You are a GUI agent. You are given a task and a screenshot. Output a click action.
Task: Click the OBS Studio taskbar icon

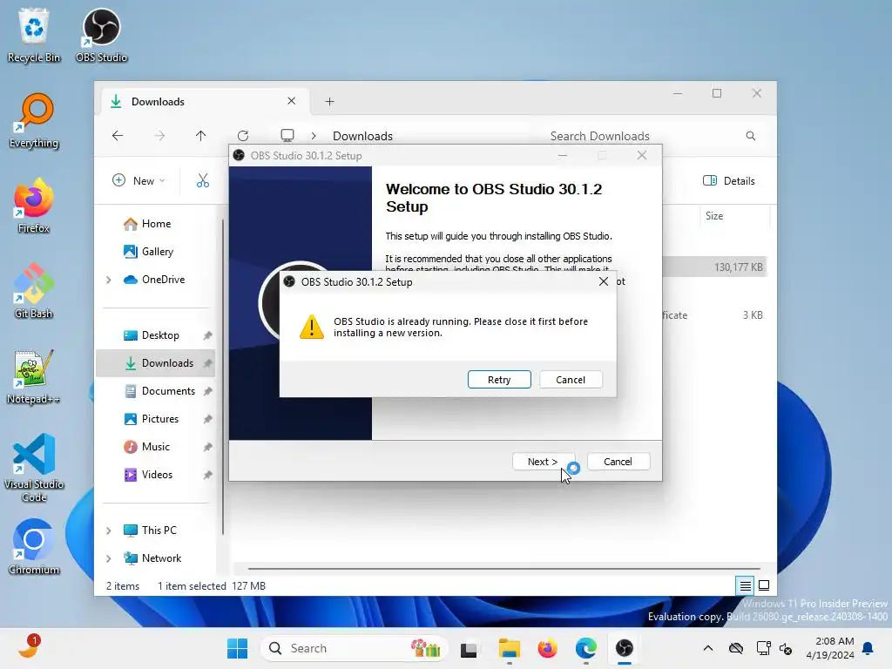pos(624,648)
